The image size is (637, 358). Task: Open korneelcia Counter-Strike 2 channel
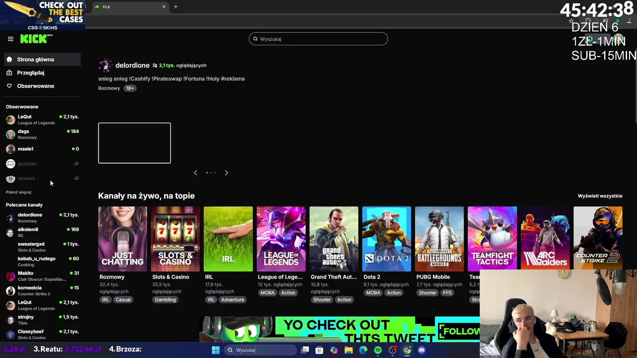pyautogui.click(x=42, y=290)
